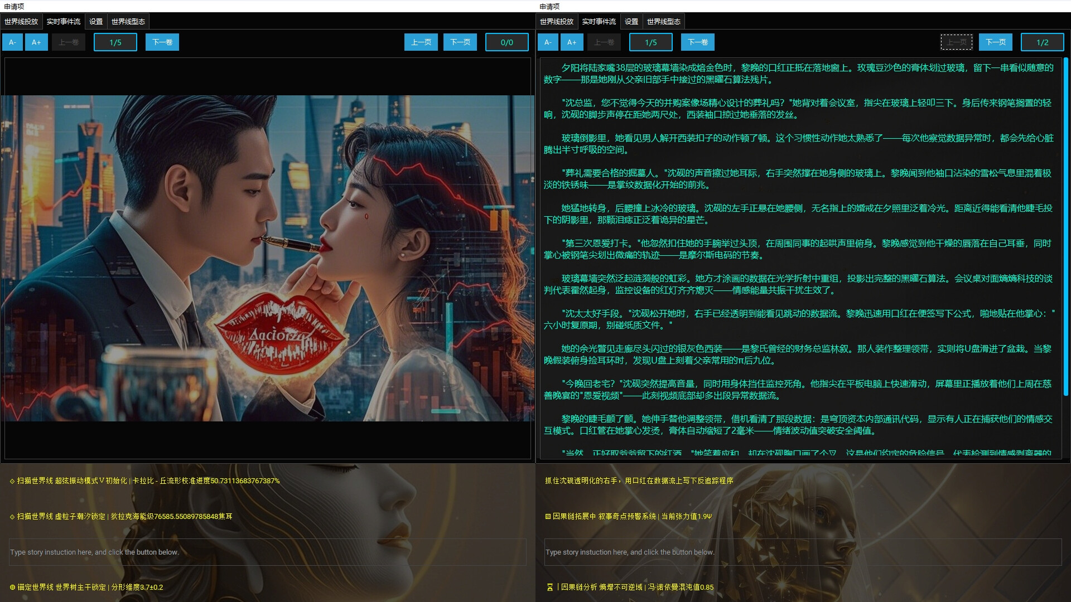Click 上一卷 button in left window
1071x602 pixels.
pos(69,42)
